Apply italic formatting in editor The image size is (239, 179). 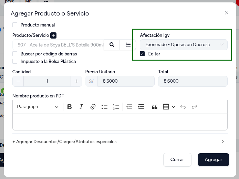(81, 107)
